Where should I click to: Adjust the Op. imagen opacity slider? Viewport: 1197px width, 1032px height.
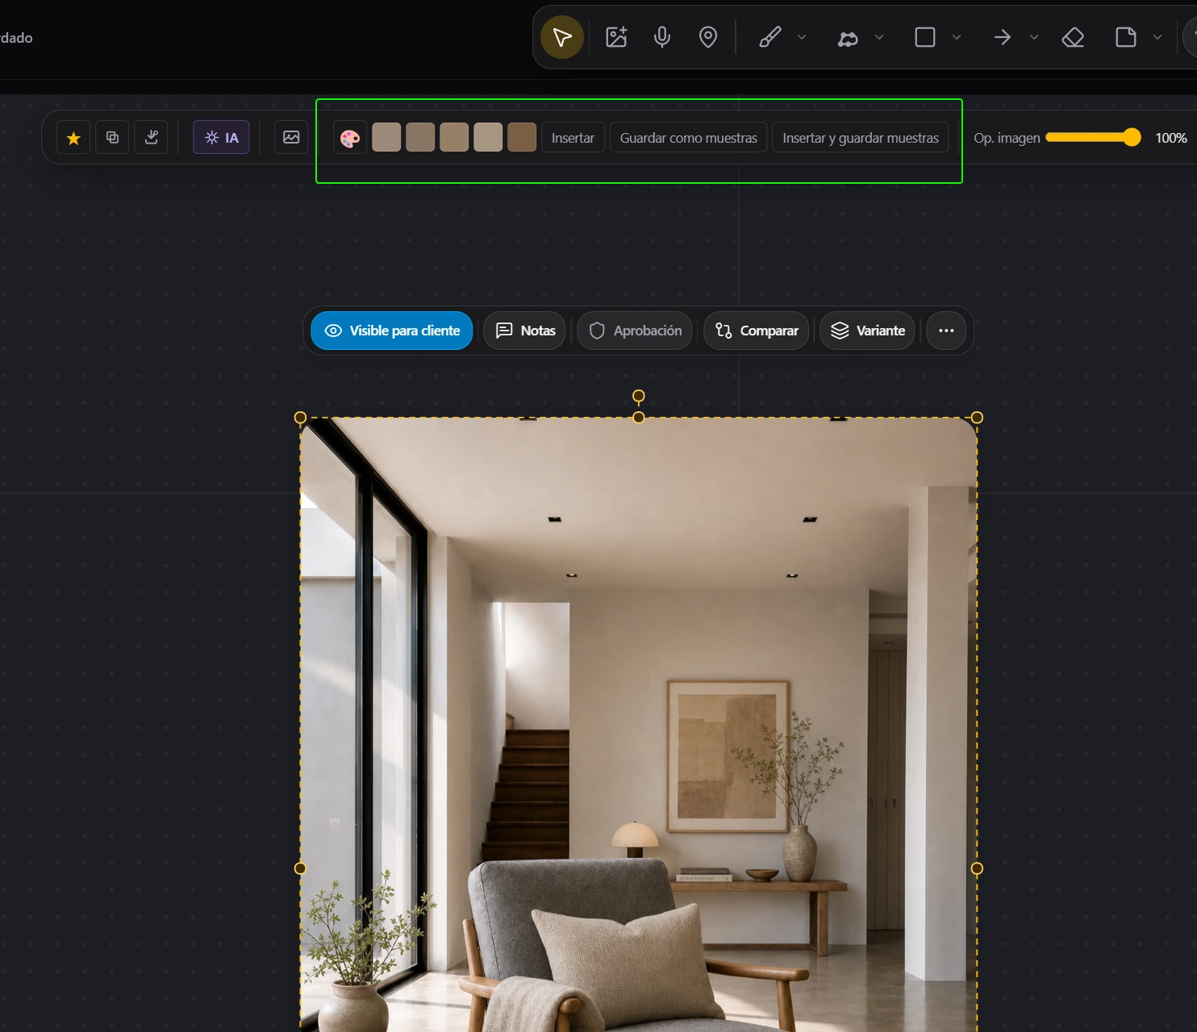(x=1093, y=138)
